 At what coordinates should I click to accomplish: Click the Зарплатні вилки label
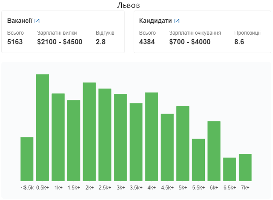click(57, 33)
